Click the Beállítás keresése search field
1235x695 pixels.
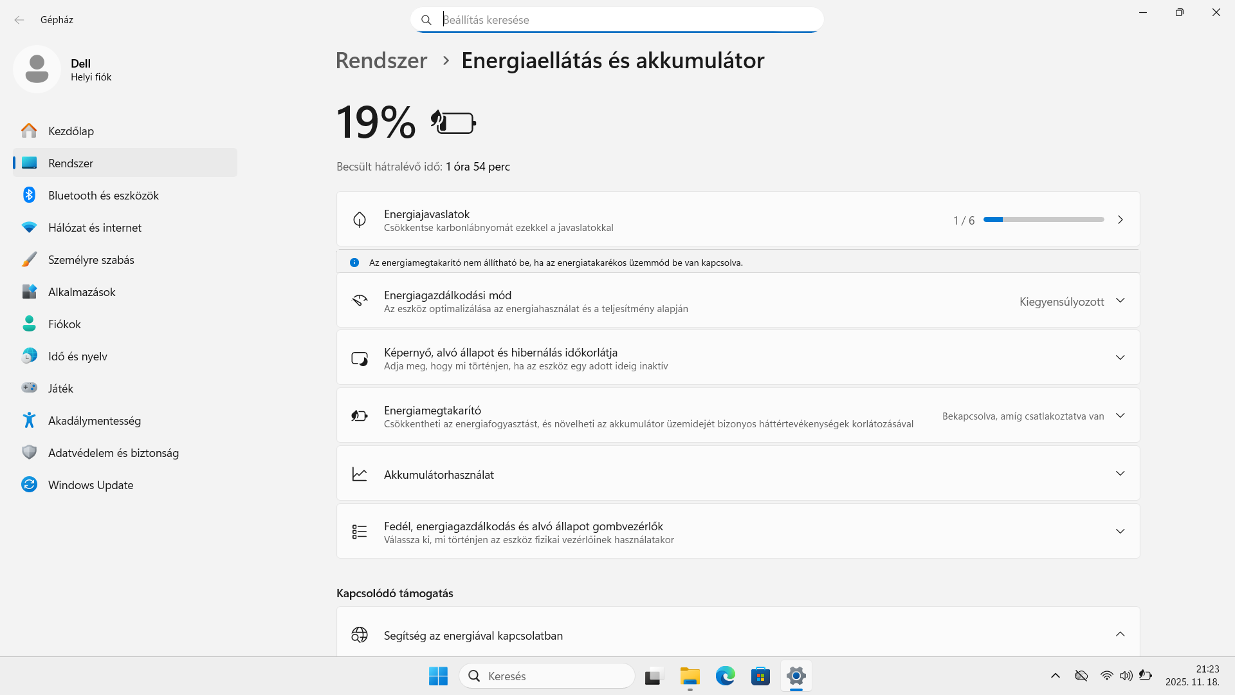pos(617,20)
